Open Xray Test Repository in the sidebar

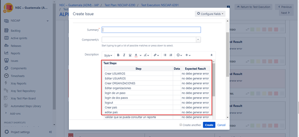[23, 91]
